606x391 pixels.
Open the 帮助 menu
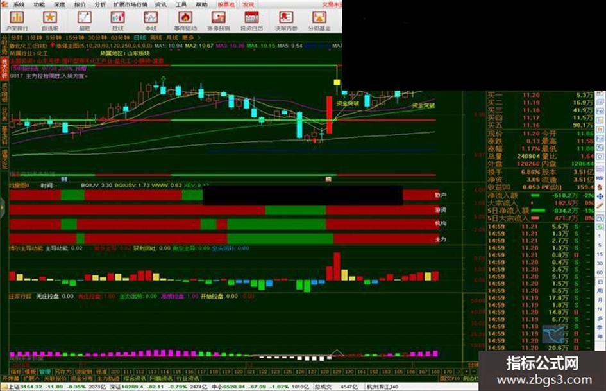[201, 4]
